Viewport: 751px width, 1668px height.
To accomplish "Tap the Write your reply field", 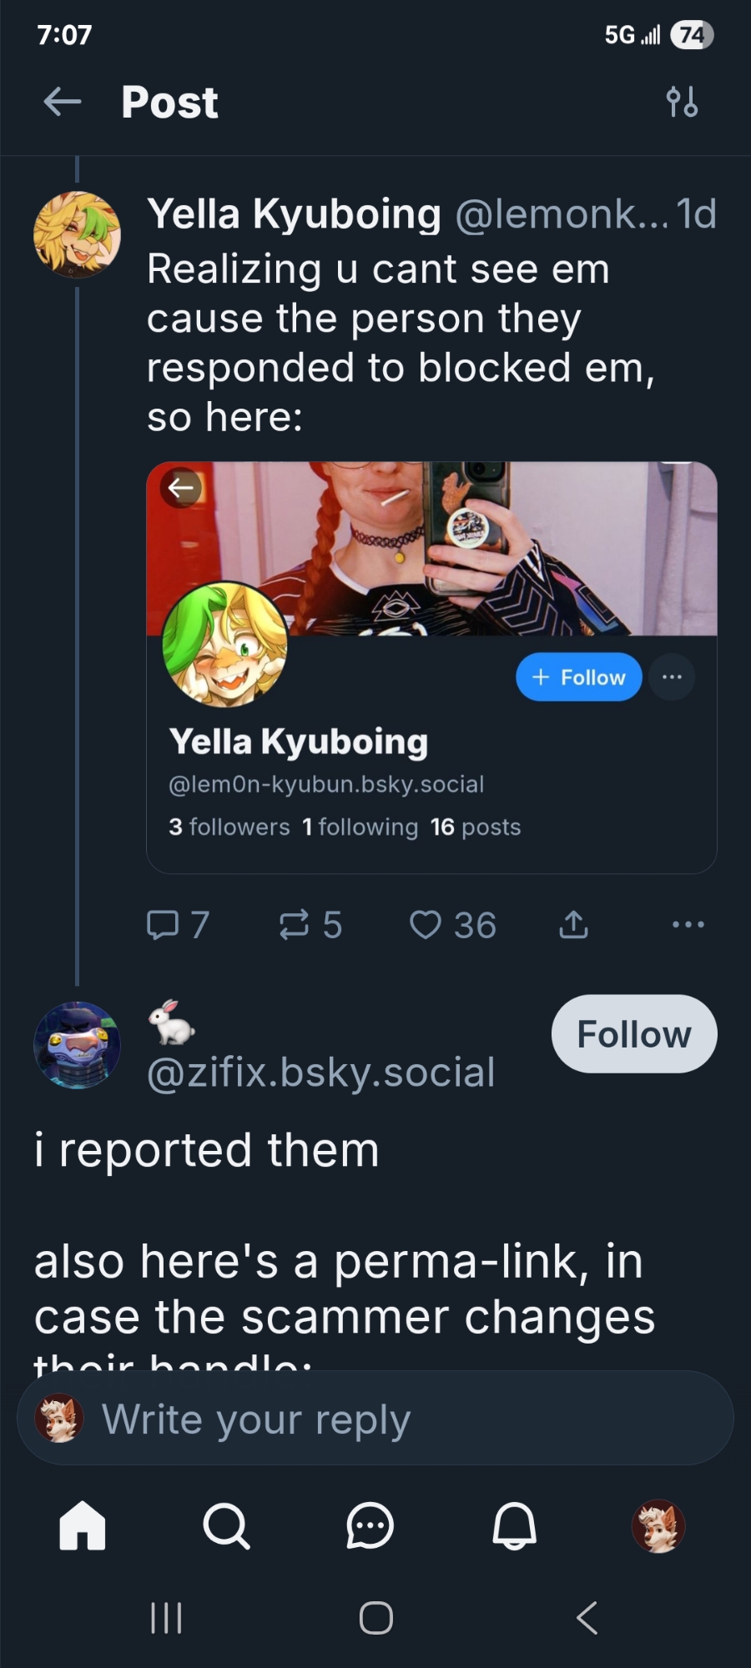I will [x=375, y=1419].
